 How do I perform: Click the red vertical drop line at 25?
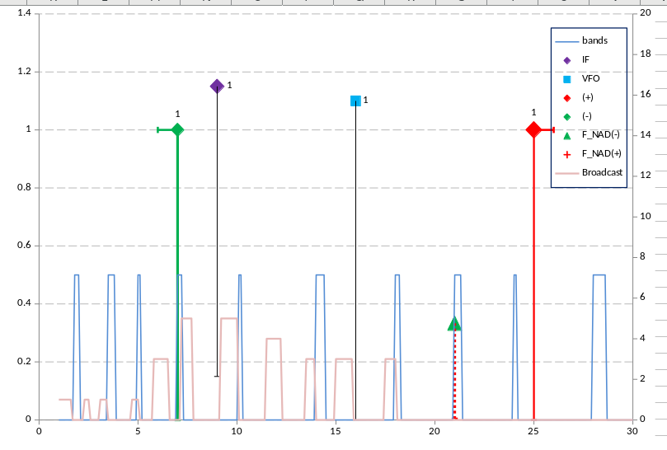[534, 288]
